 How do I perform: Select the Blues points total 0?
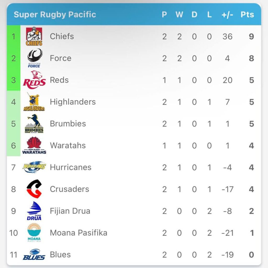point(252,255)
